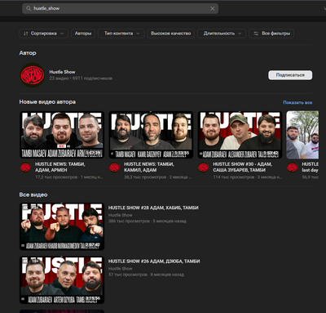Click the 57 тыс просмотров text
326x313 pixels.
[128, 275]
